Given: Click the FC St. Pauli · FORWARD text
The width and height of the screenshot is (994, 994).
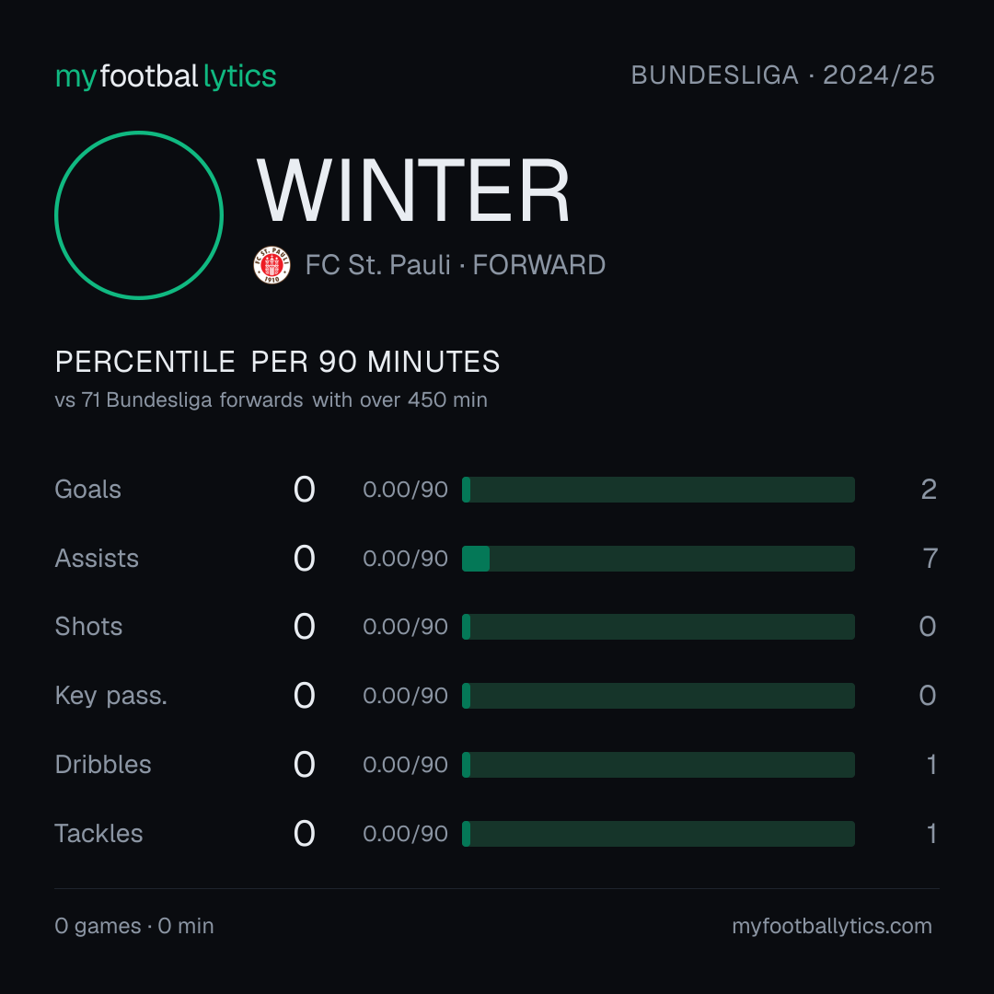Looking at the screenshot, I should coord(456,265).
